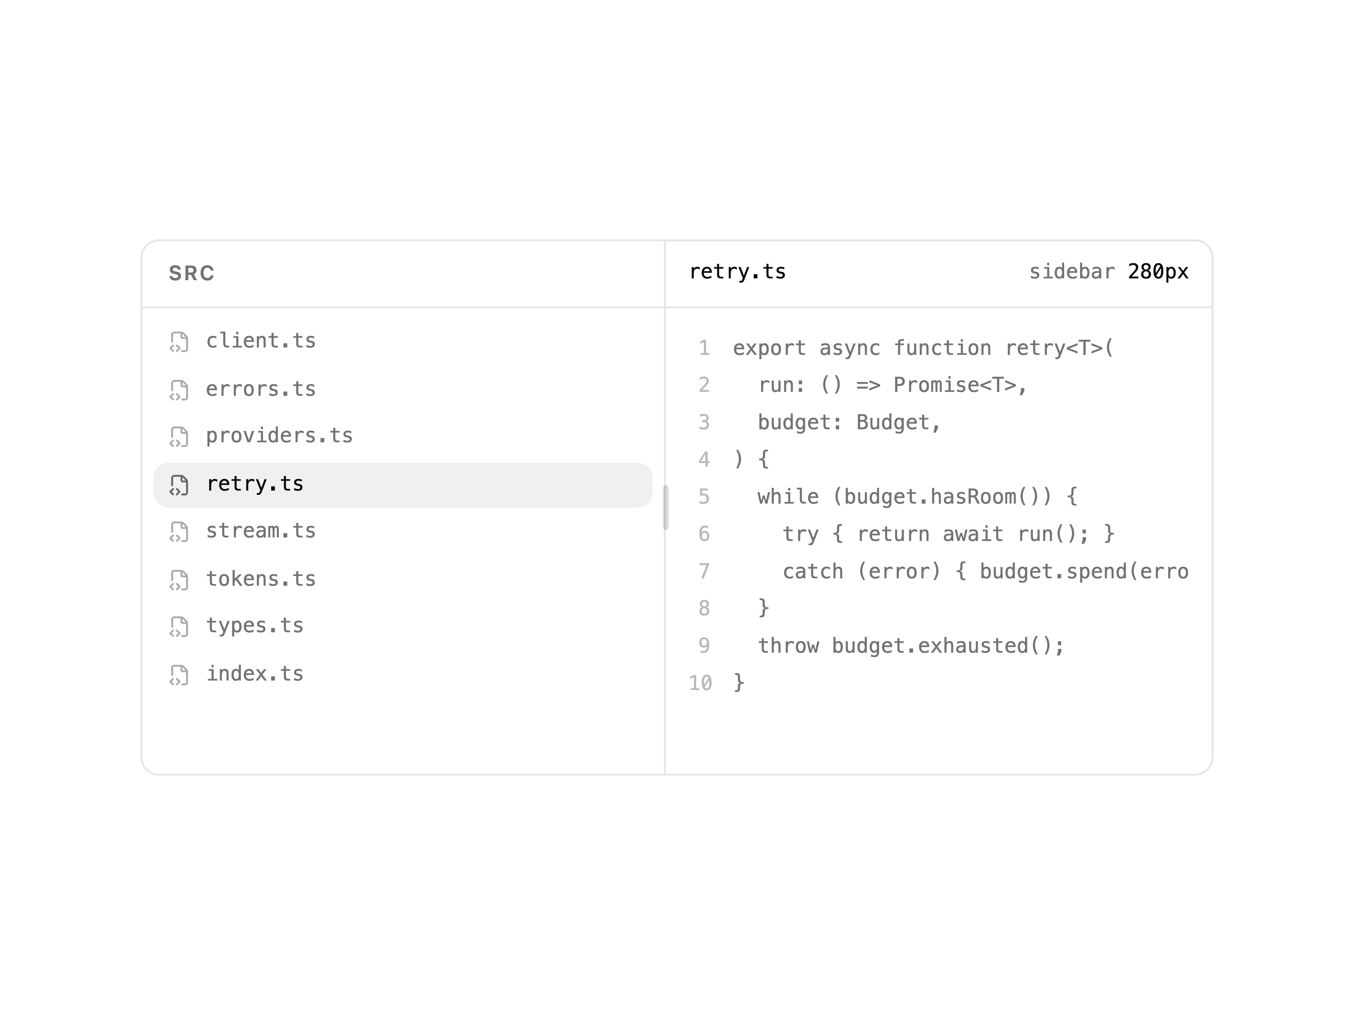The image size is (1354, 1015).
Task: Click the retry.ts editor tab title
Action: (738, 272)
